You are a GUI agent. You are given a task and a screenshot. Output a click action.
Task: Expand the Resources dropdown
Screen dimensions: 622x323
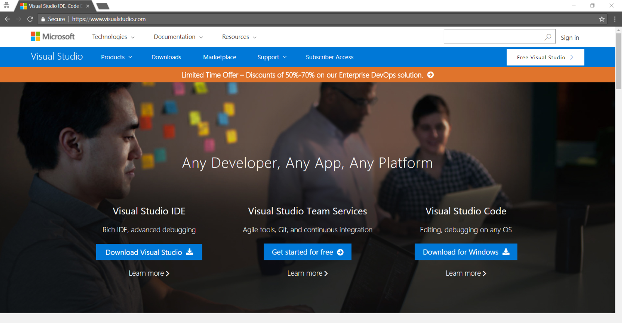pyautogui.click(x=239, y=37)
